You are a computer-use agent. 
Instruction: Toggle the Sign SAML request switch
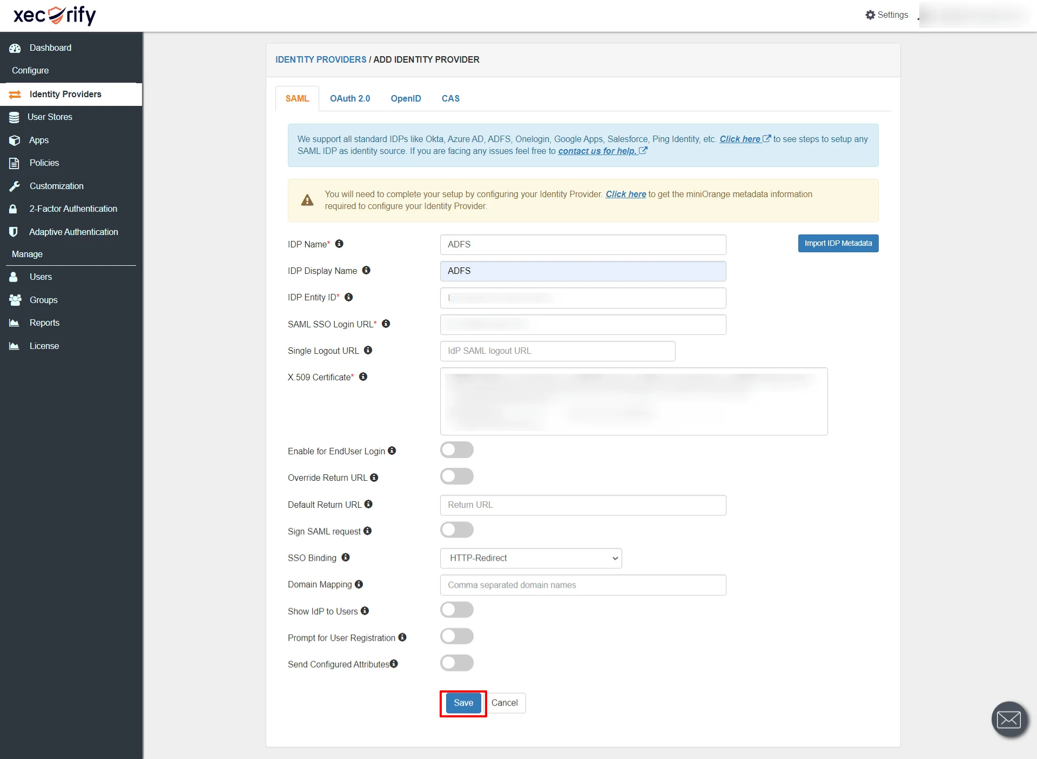pos(457,529)
